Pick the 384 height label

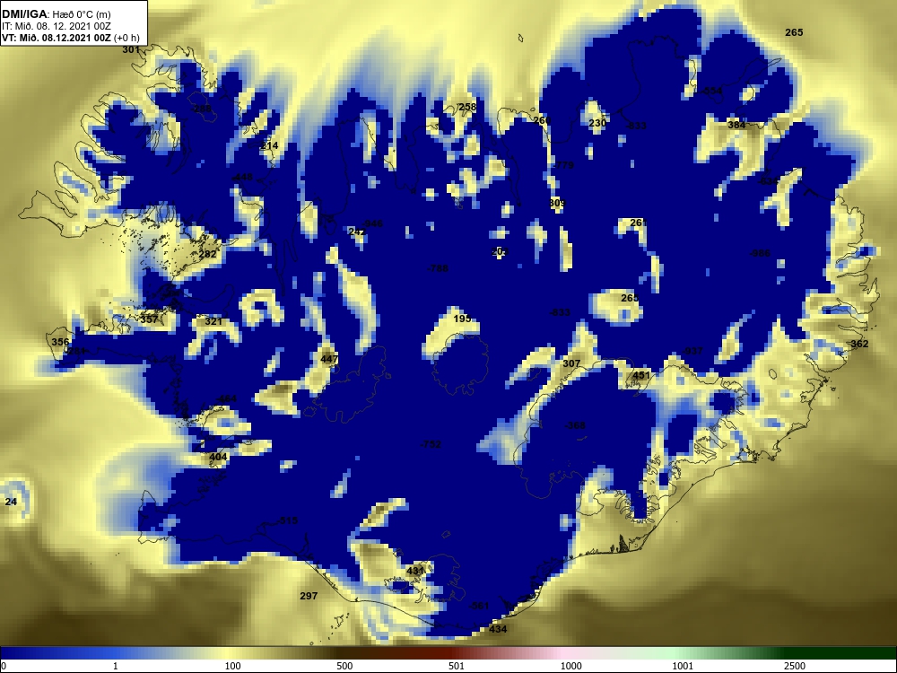click(736, 125)
